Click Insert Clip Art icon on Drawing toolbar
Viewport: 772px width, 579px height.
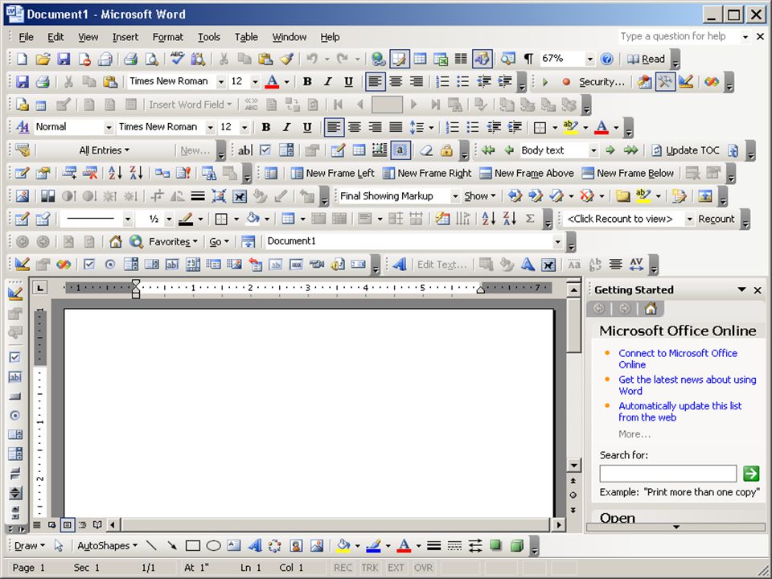point(296,545)
